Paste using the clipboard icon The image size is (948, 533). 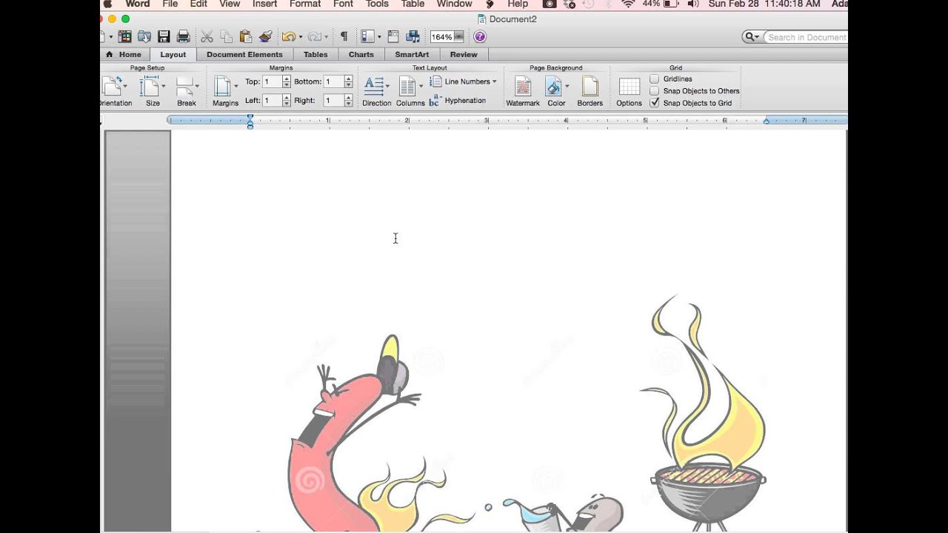click(246, 36)
